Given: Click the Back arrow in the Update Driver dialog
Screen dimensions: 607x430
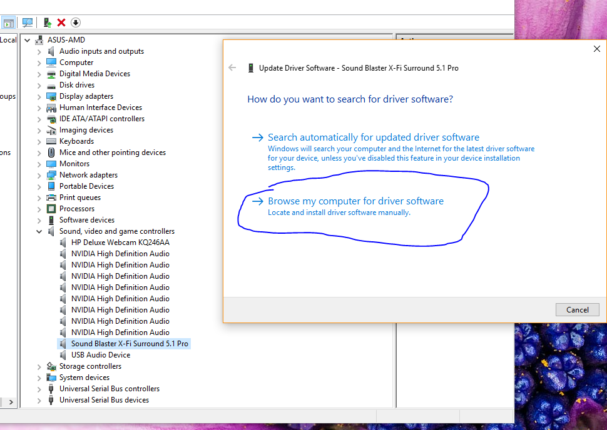Looking at the screenshot, I should (x=232, y=67).
